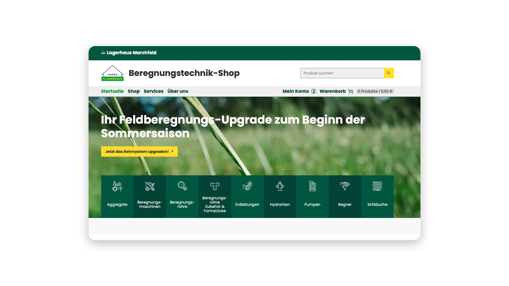Open the Aggregate category icon
The height and width of the screenshot is (286, 509).
tap(117, 186)
